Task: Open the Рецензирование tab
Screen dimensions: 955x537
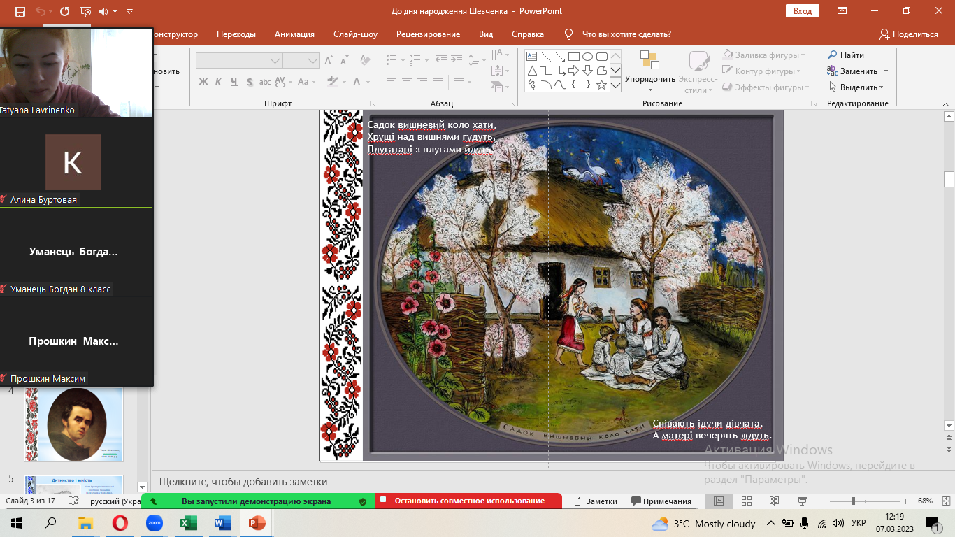Action: (x=428, y=34)
